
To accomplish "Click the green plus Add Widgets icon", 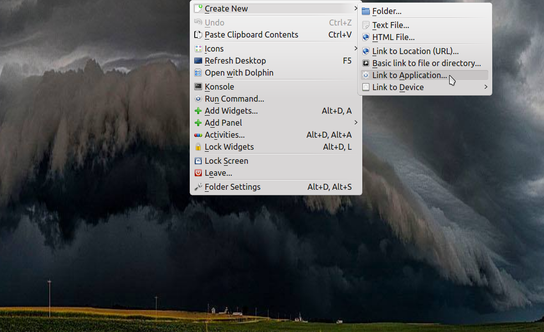I will click(198, 111).
